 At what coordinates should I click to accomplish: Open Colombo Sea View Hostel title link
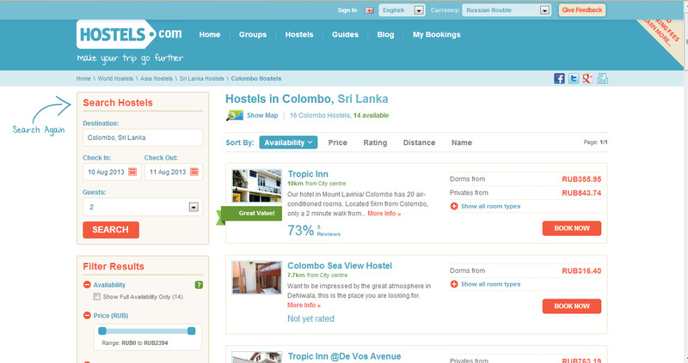tap(340, 265)
